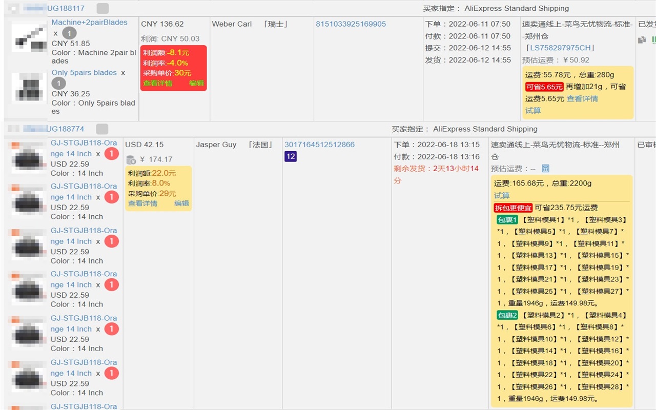Click the red 拆包更便宜 badge
This screenshot has height=410, width=656.
click(x=512, y=208)
